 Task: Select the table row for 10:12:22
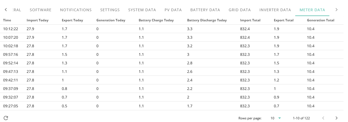[x=172, y=29]
